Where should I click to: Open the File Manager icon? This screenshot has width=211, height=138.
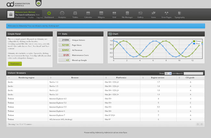pos(127,13)
